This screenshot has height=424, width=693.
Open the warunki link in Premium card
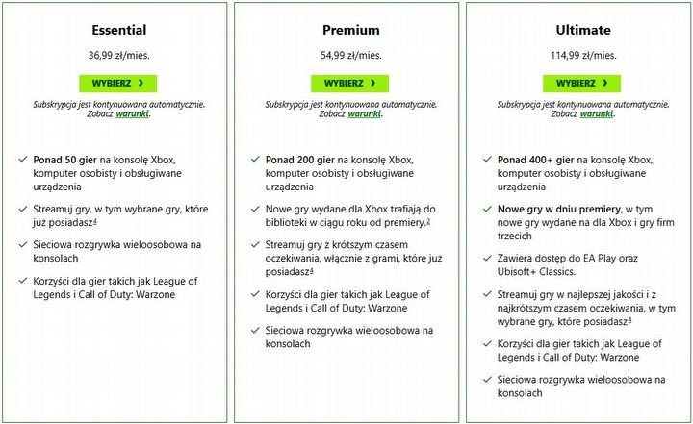tap(363, 113)
